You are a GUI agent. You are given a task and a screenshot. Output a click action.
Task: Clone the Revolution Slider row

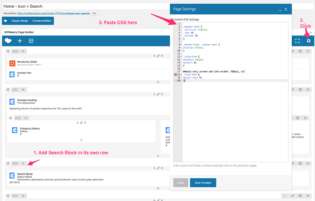300,51
